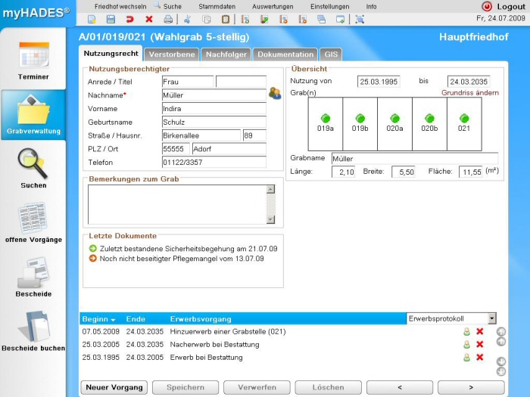Click the red power icon beside Logout
The image size is (530, 397).
pos(487,6)
